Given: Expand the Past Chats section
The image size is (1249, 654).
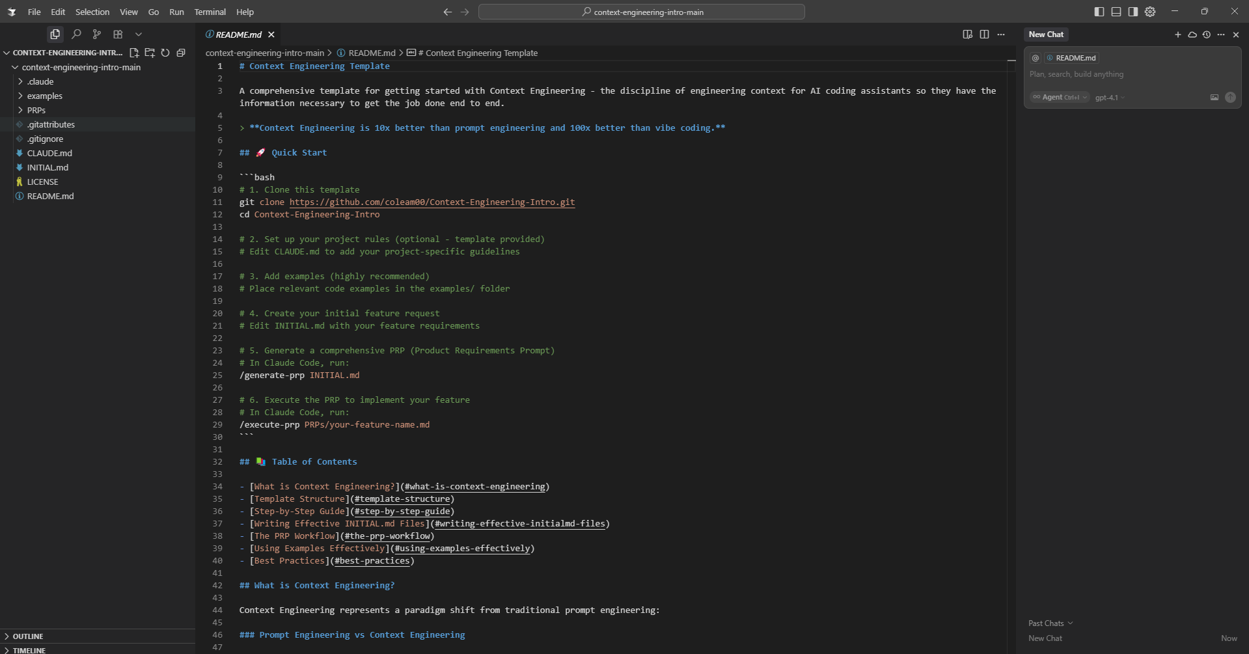Looking at the screenshot, I should 1050,623.
